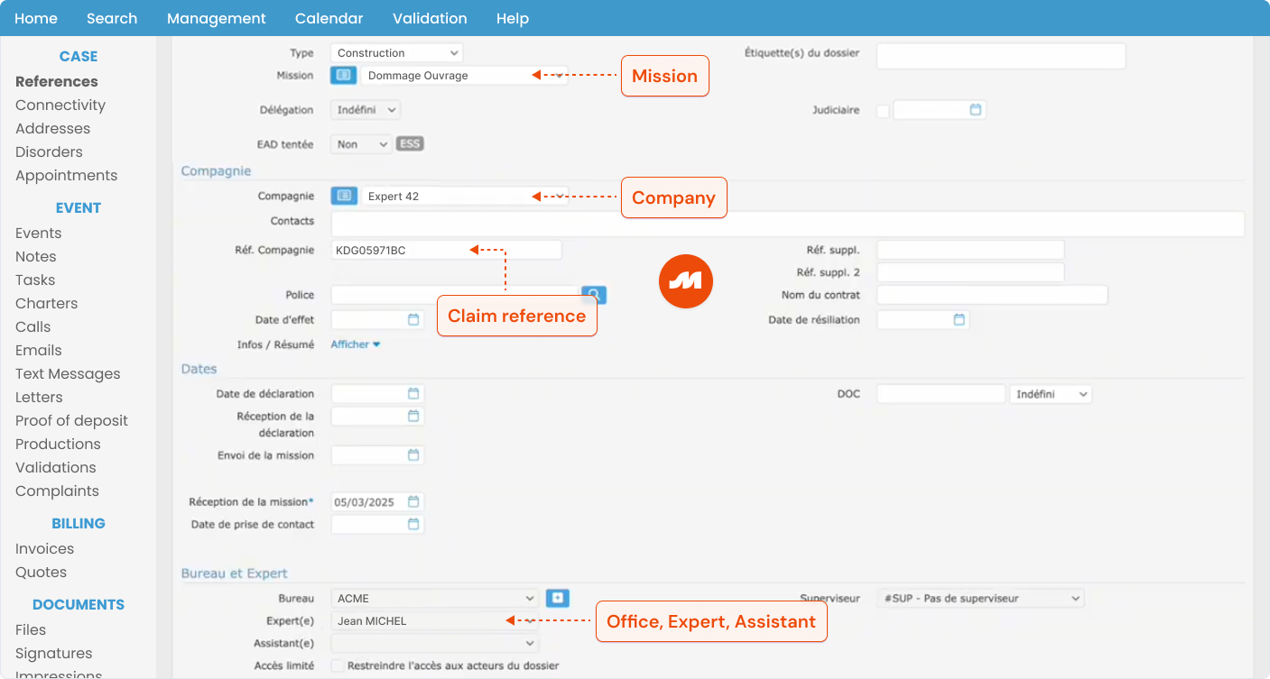1270x679 pixels.
Task: Open the Mission dropdown showing Dommage Ouvrage
Action: (465, 76)
